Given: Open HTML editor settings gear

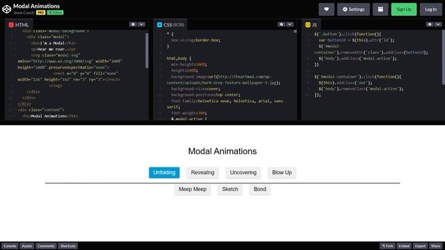Looking at the screenshot, I should (133, 24).
